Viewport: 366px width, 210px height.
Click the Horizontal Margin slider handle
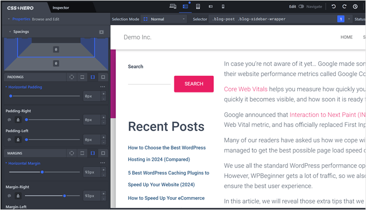coord(42,172)
